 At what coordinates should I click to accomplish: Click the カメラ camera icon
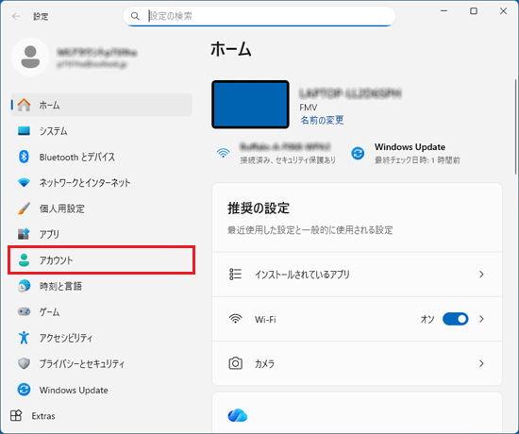[x=235, y=363]
